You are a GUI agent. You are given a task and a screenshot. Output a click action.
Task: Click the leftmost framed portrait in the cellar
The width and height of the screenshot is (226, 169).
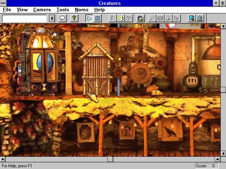tap(86, 133)
